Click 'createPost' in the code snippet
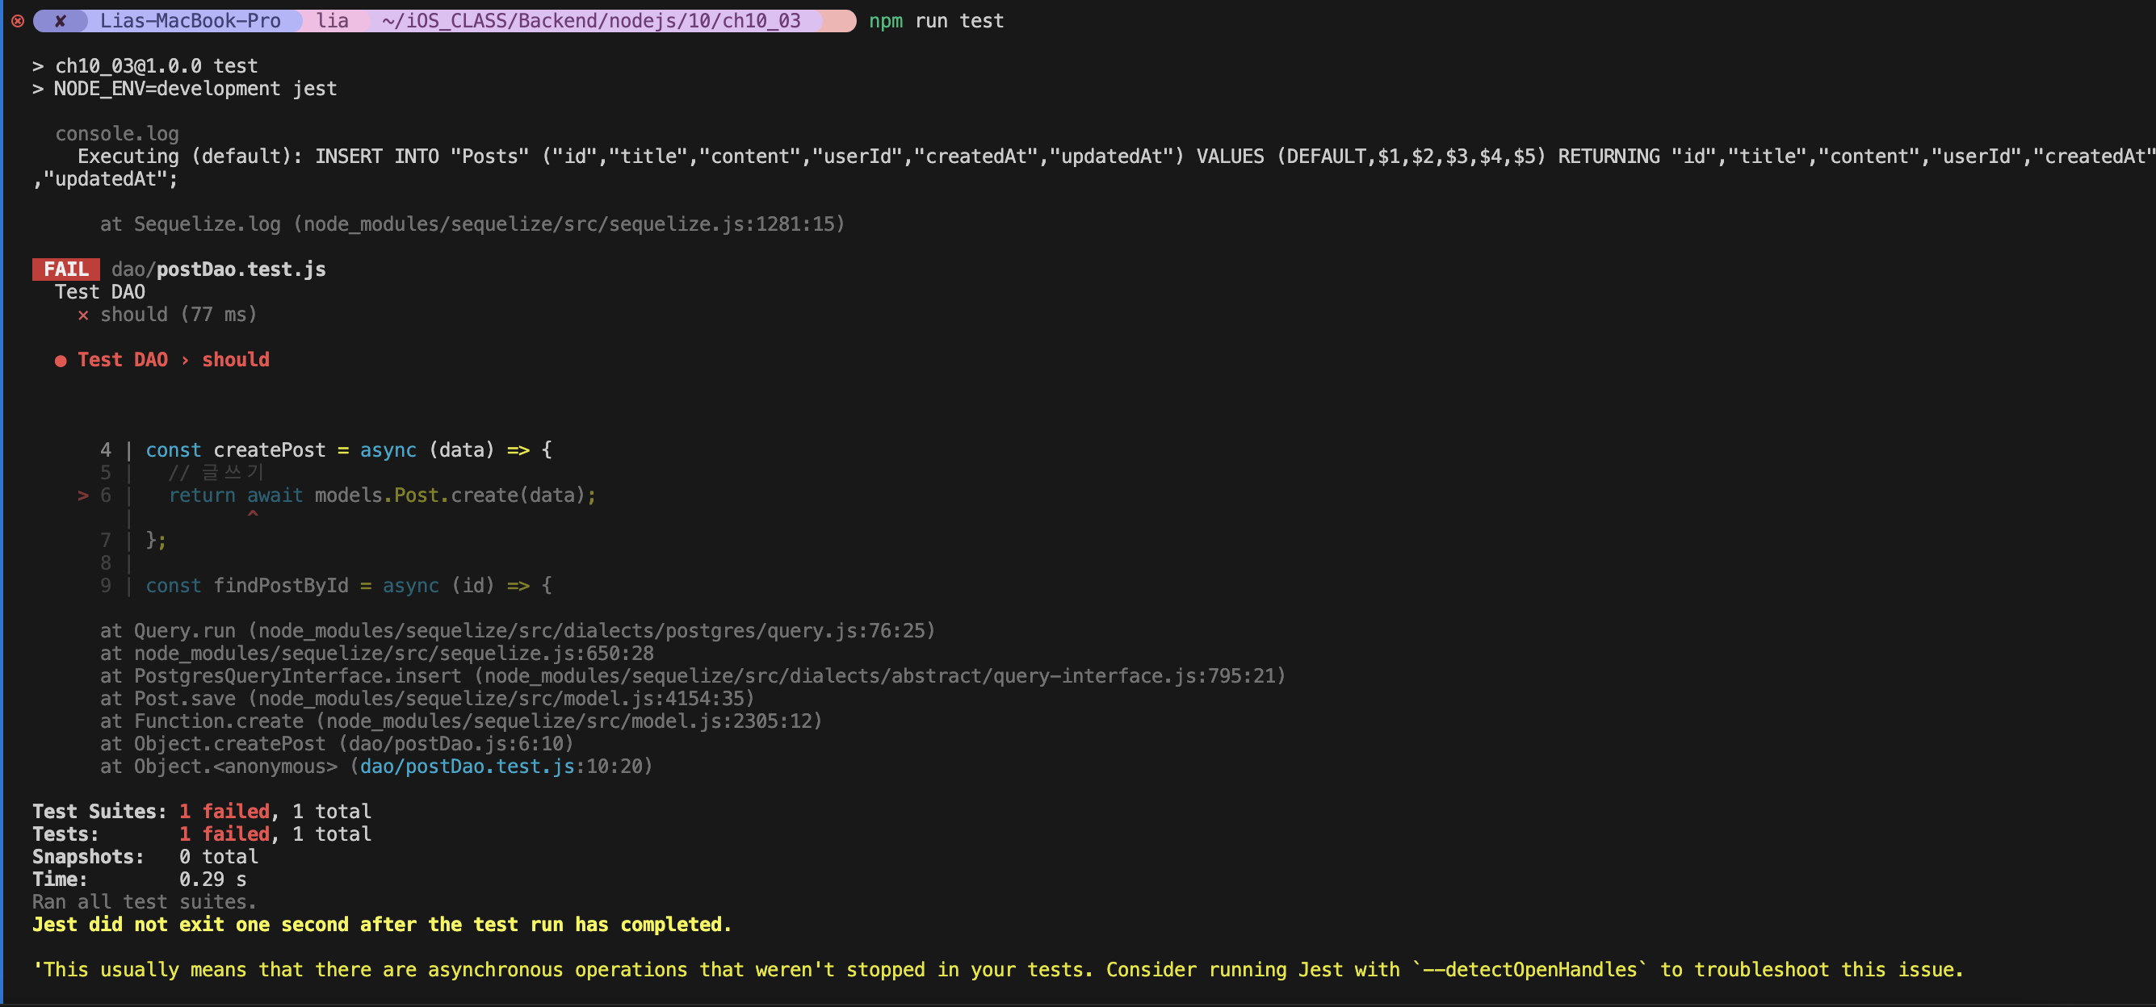Image resolution: width=2156 pixels, height=1007 pixels. click(270, 451)
